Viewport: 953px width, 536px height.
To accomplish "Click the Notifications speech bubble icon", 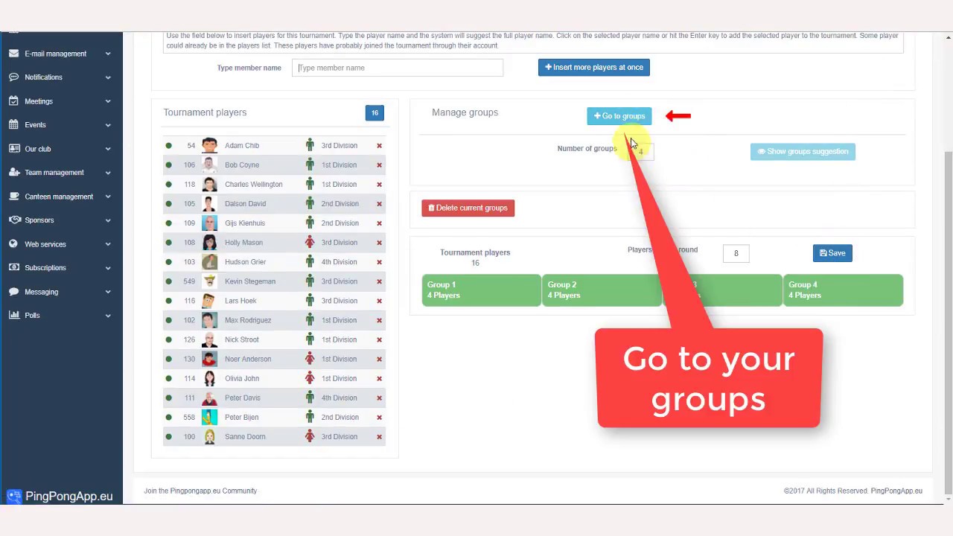I will pos(13,77).
